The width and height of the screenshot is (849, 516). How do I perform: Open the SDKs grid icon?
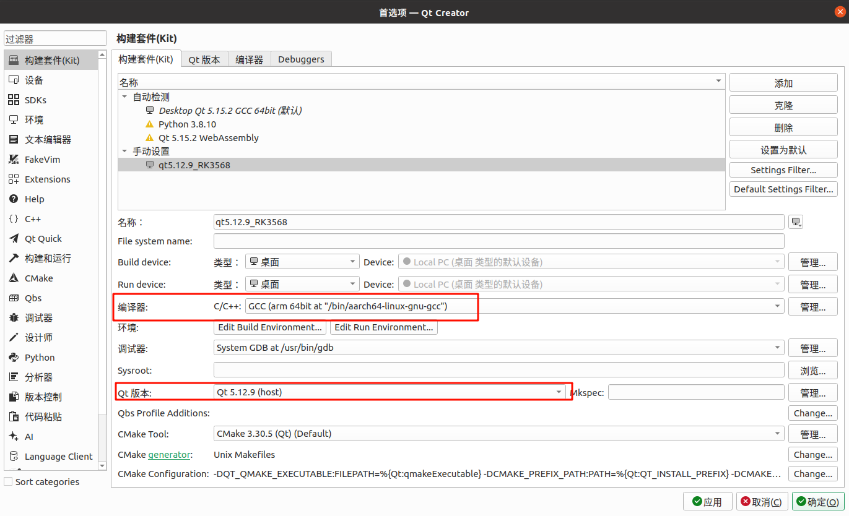click(x=13, y=100)
